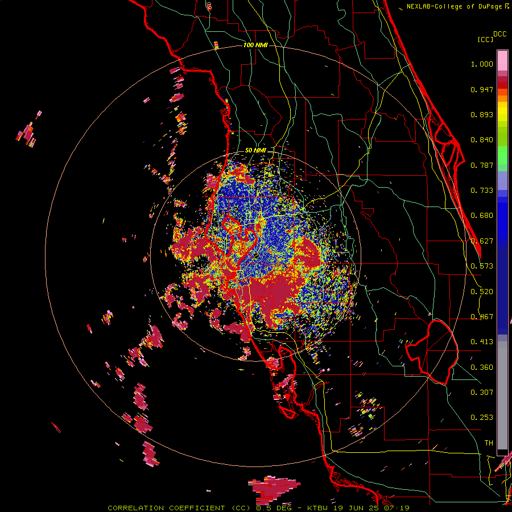Select the 0.840 scale value
The height and width of the screenshot is (512, 512).
point(482,140)
